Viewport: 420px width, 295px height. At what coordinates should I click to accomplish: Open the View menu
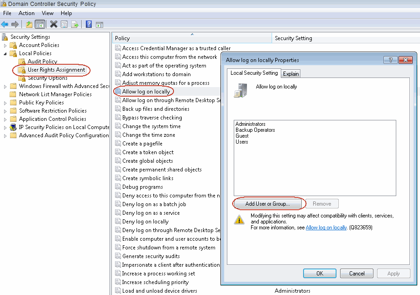(47, 13)
